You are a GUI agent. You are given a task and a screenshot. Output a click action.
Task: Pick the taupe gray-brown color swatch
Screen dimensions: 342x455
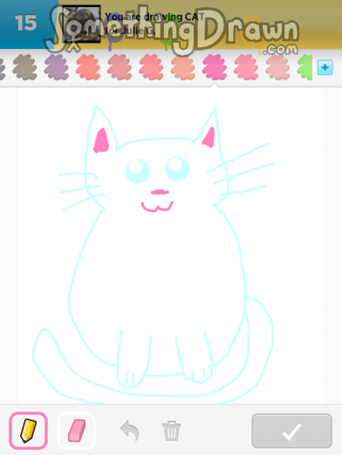[25, 67]
